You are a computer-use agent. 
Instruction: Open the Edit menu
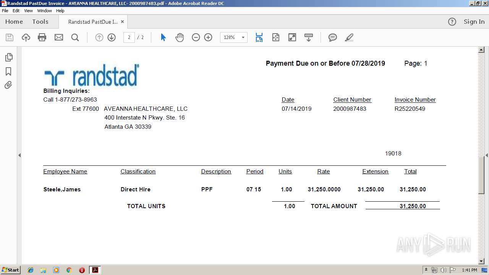tap(16, 11)
